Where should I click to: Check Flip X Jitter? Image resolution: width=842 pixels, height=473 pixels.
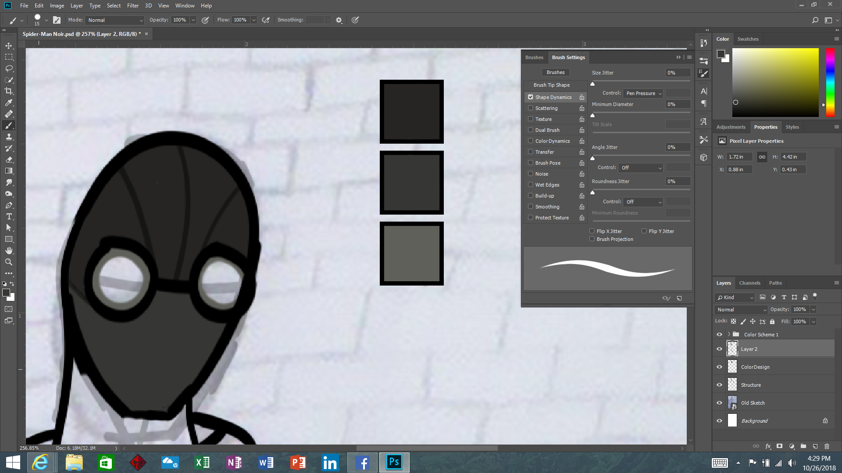[x=592, y=231]
